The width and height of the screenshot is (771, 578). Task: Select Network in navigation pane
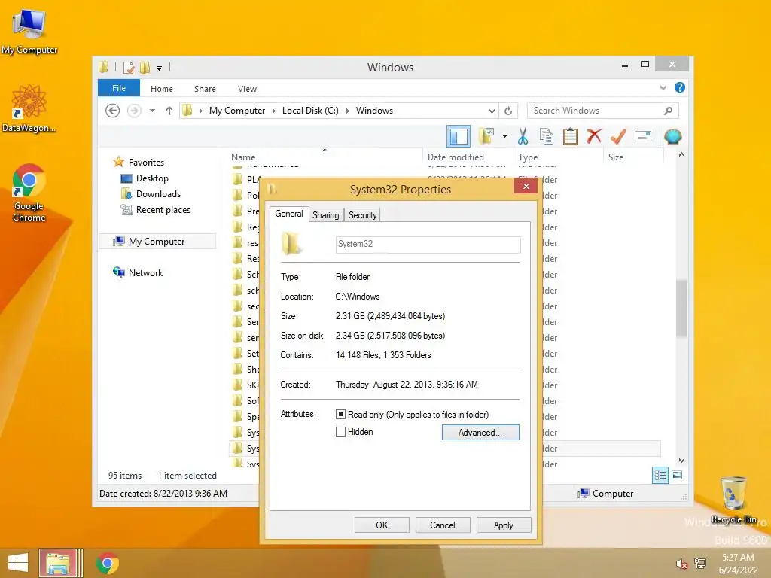tap(145, 273)
